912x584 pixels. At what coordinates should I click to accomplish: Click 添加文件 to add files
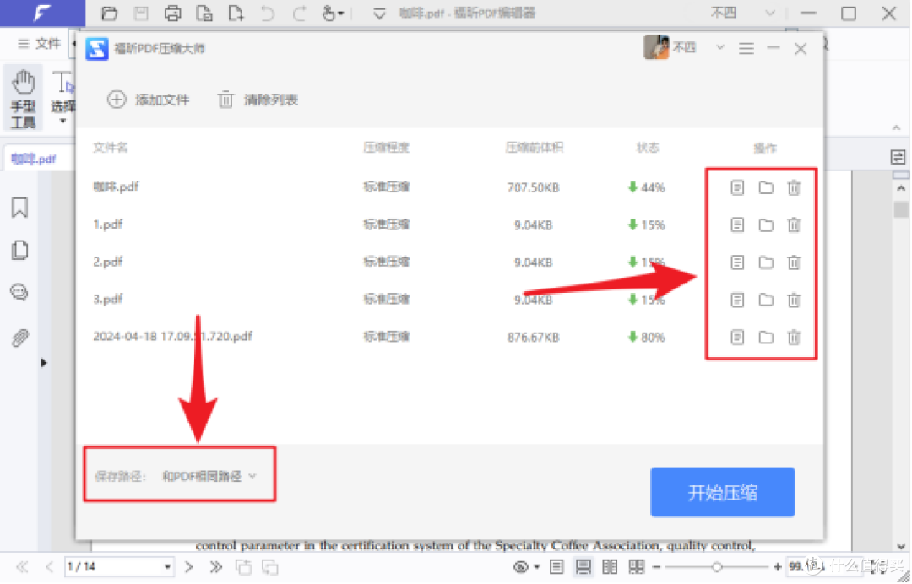click(149, 100)
